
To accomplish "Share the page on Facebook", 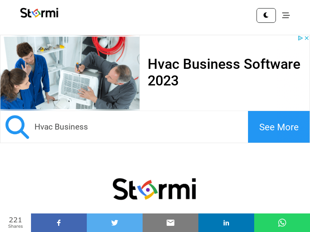I will 59,223.
